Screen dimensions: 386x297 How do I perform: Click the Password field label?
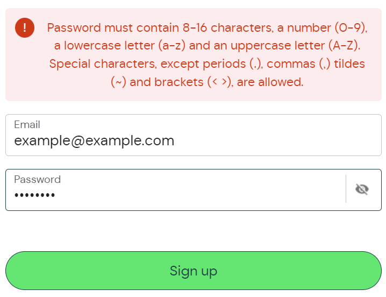pyautogui.click(x=37, y=180)
